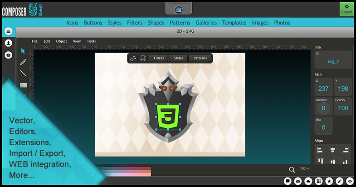Click the cloud icon in bottom bar
Image resolution: width=356 pixels, height=187 pixels.
pos(308,181)
